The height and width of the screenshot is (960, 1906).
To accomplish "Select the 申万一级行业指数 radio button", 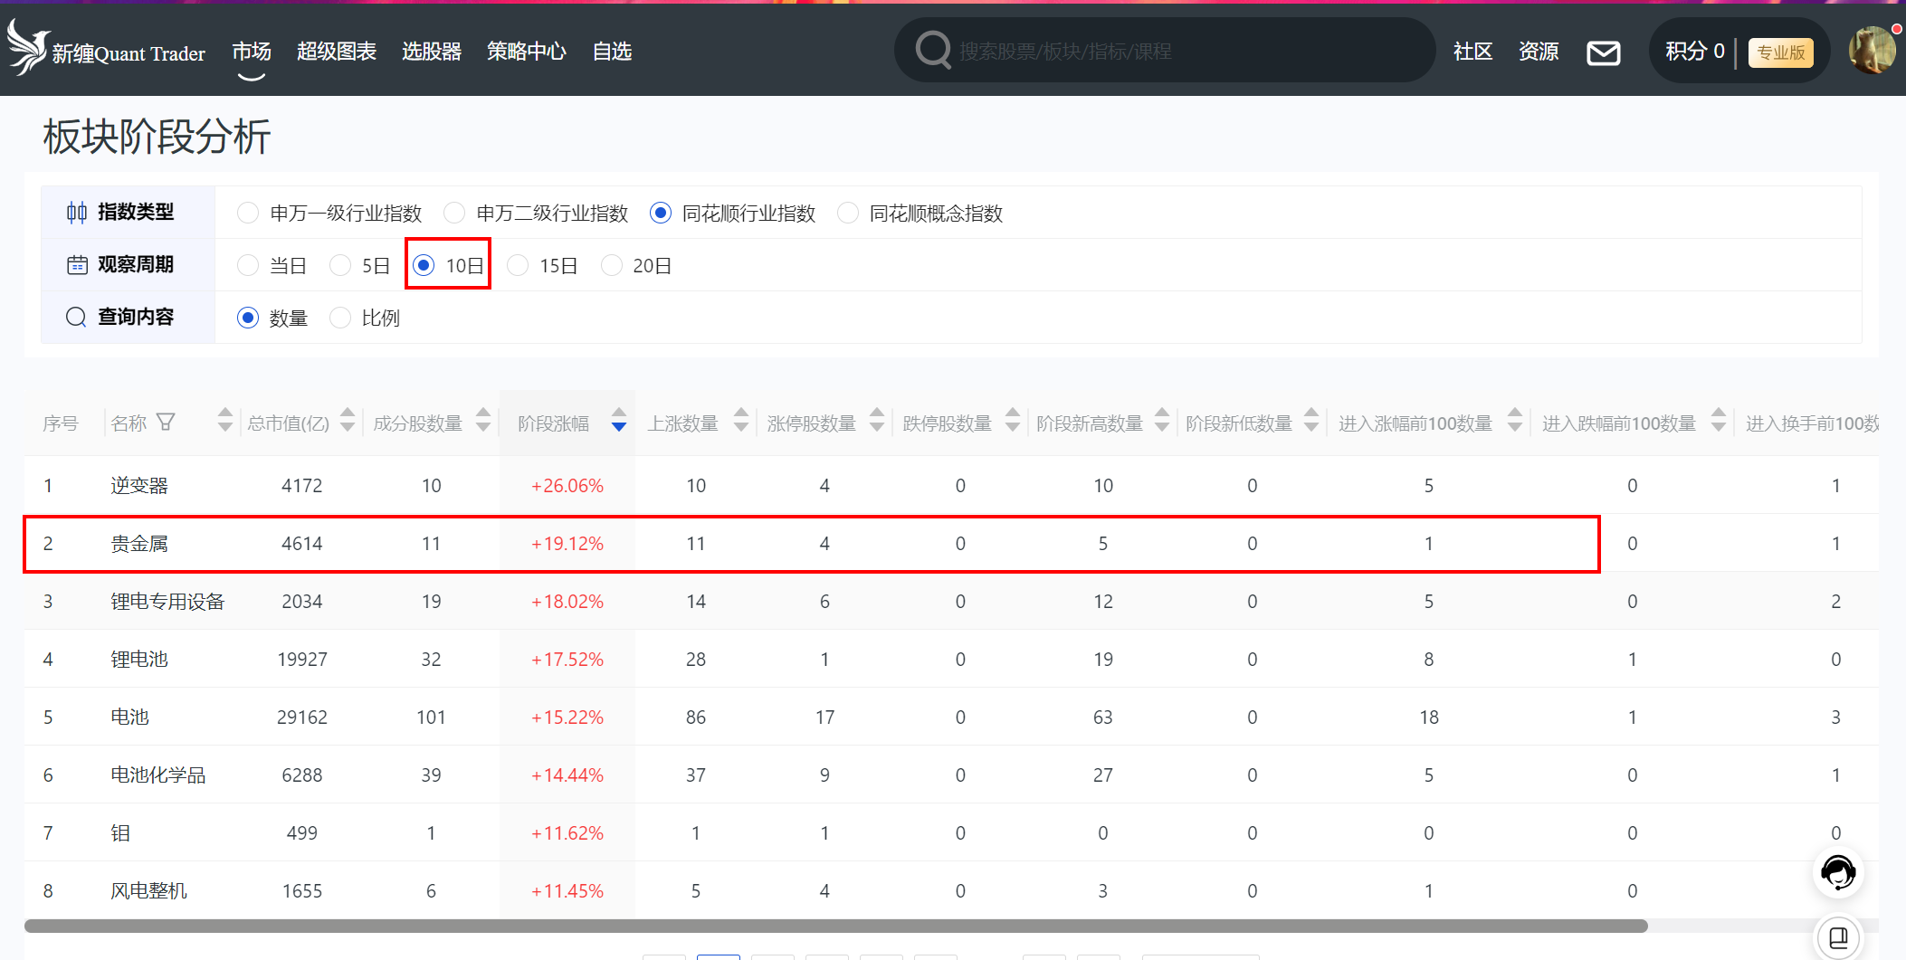I will (247, 214).
